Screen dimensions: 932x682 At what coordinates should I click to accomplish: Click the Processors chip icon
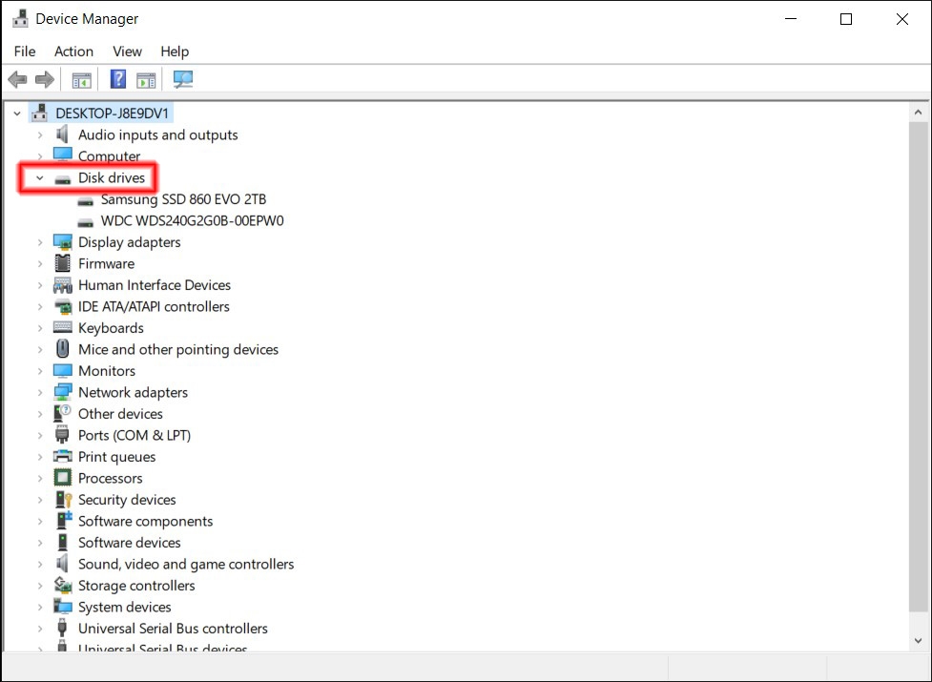click(62, 478)
